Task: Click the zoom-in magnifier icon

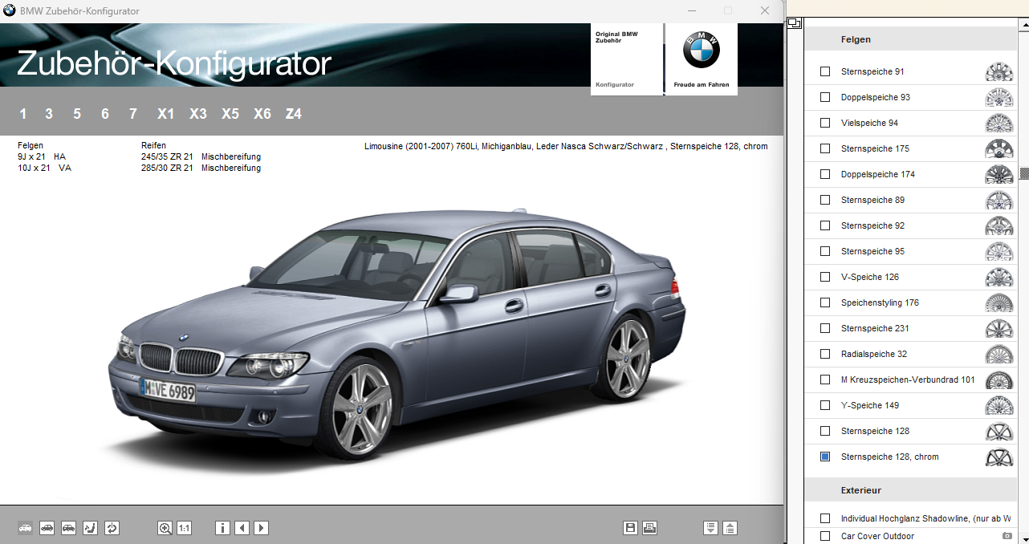Action: (x=165, y=528)
